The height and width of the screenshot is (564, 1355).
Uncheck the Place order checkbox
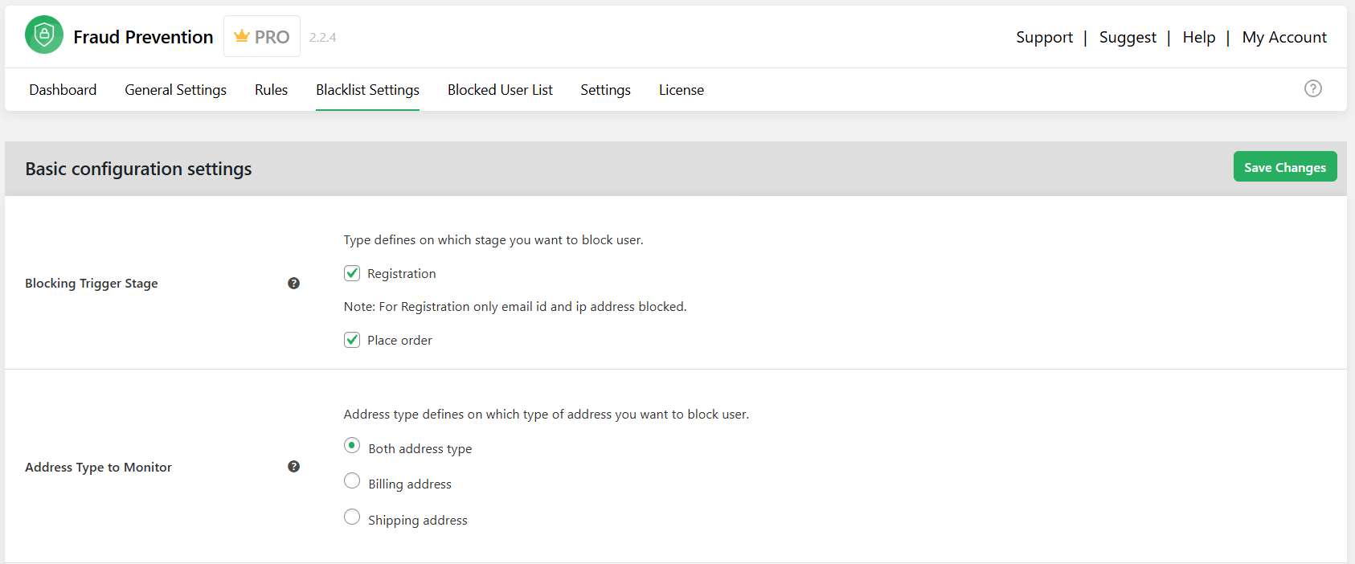point(352,340)
